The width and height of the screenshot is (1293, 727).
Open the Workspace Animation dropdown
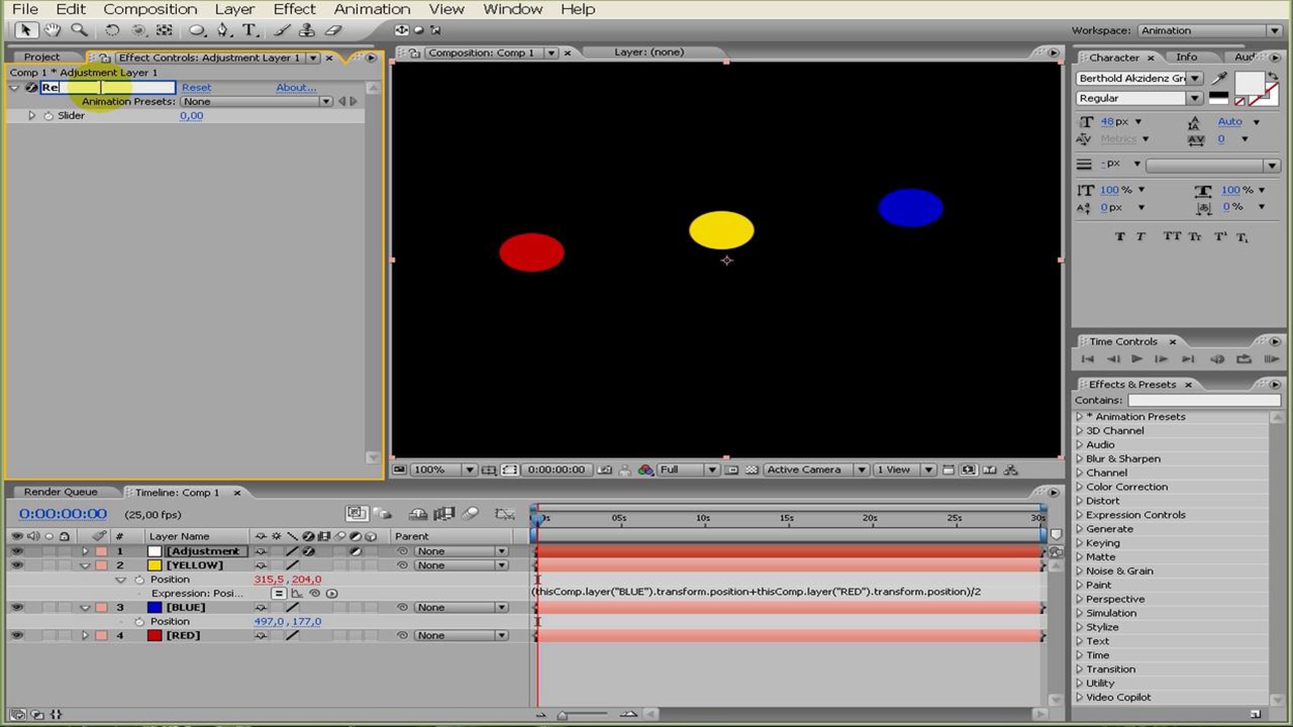(x=1209, y=31)
